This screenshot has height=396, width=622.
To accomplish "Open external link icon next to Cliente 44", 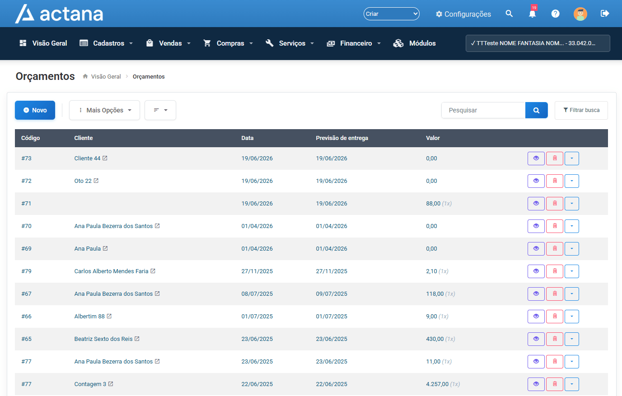I will coord(105,158).
